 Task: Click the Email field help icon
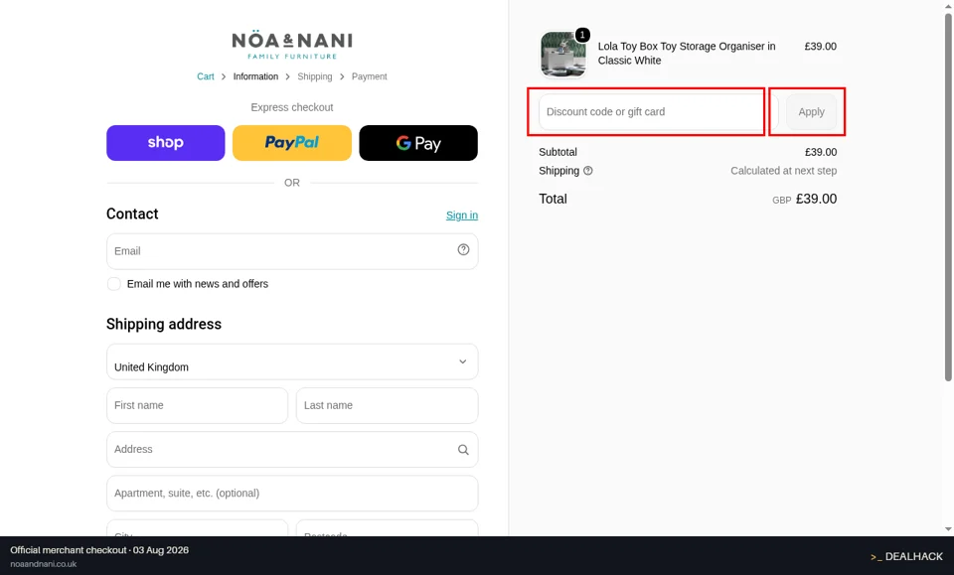(x=464, y=250)
